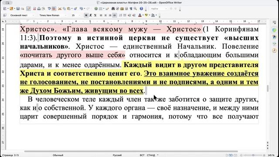Click the zoom slider in status bar
This screenshot has width=279, height=157.
click(x=253, y=155)
